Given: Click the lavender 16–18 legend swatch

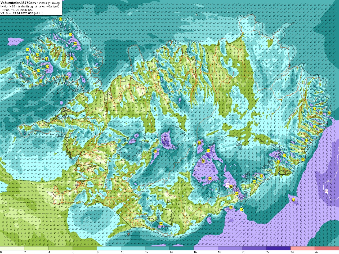Looking at the screenshot, I should [x=206, y=248].
